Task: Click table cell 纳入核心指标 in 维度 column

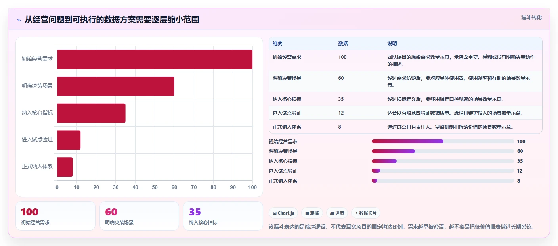Action: tap(287, 99)
